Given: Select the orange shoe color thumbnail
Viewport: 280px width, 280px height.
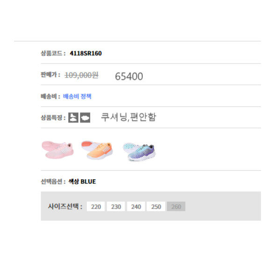Looking at the screenshot, I should [97, 150].
